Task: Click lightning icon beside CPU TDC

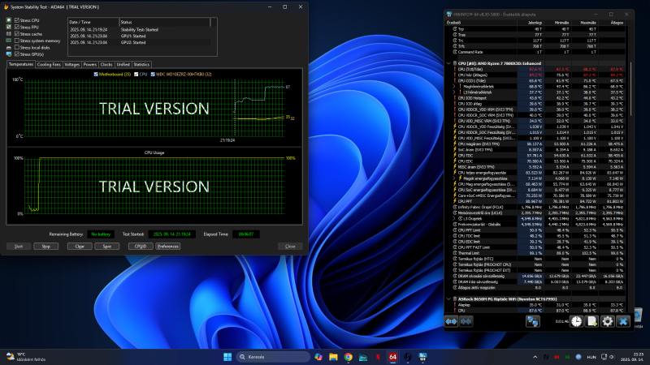Action: coord(455,156)
